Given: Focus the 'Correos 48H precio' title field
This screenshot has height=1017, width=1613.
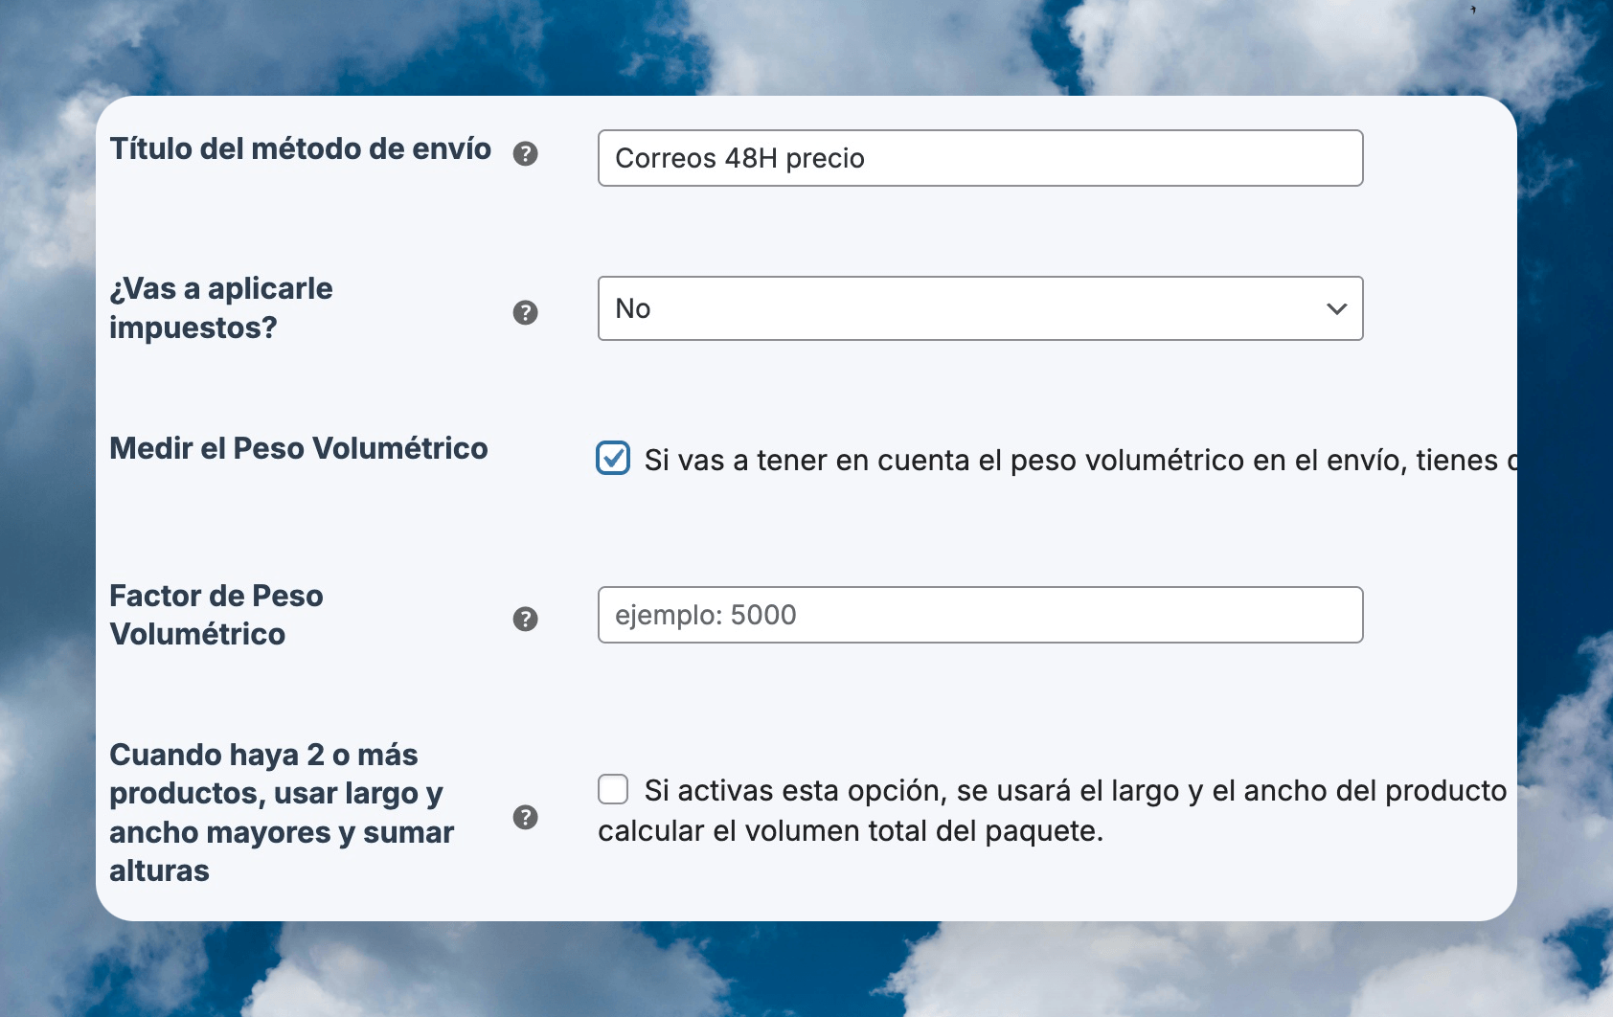Looking at the screenshot, I should tap(979, 158).
